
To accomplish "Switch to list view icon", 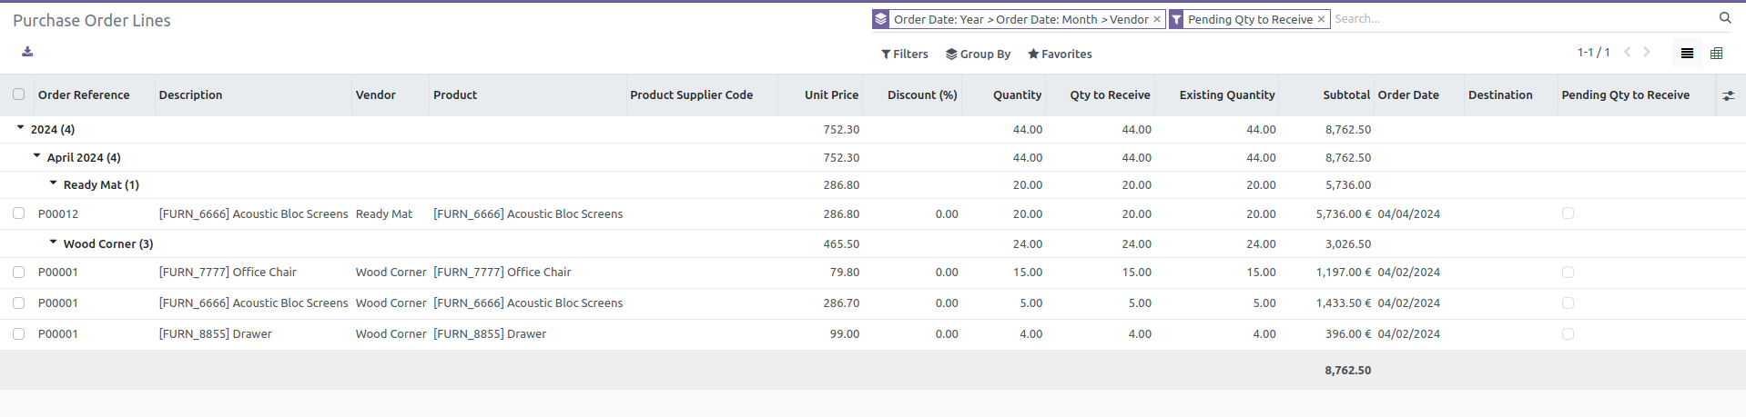I will (1687, 54).
